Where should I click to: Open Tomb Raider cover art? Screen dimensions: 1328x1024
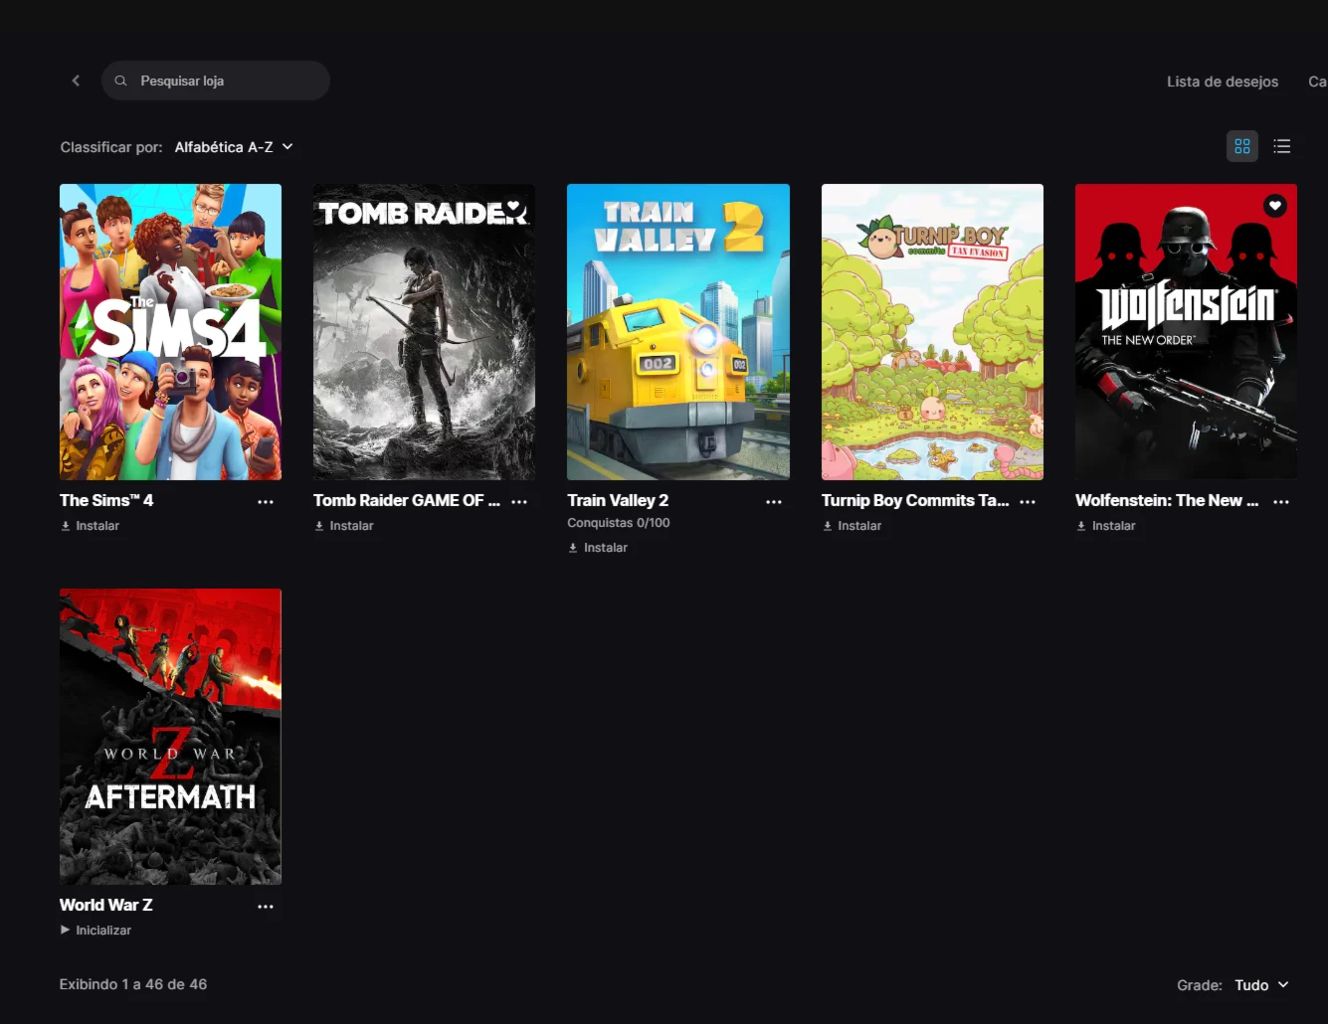click(x=424, y=332)
